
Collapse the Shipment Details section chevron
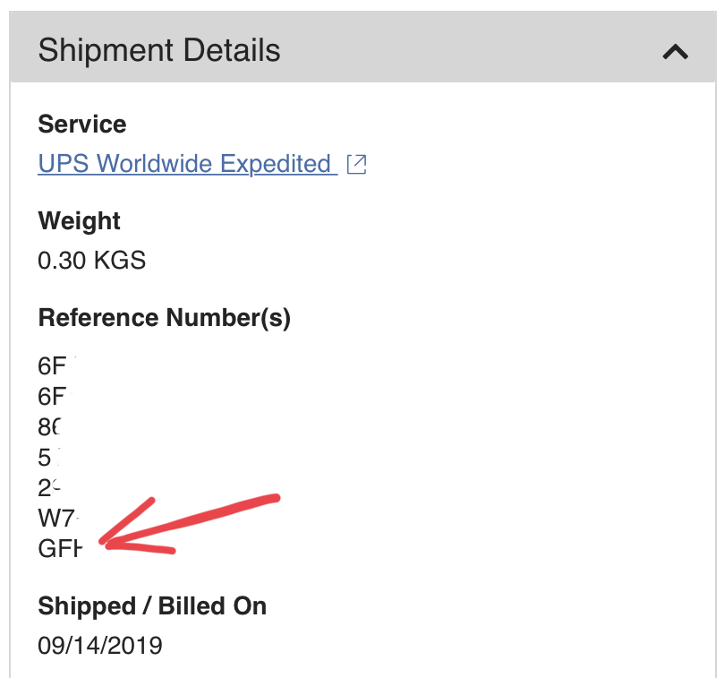(x=675, y=51)
